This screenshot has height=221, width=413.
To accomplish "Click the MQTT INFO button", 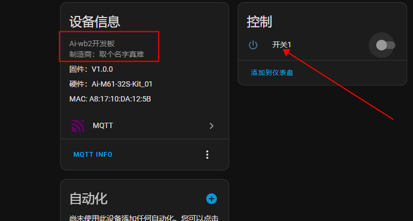I will click(x=93, y=155).
